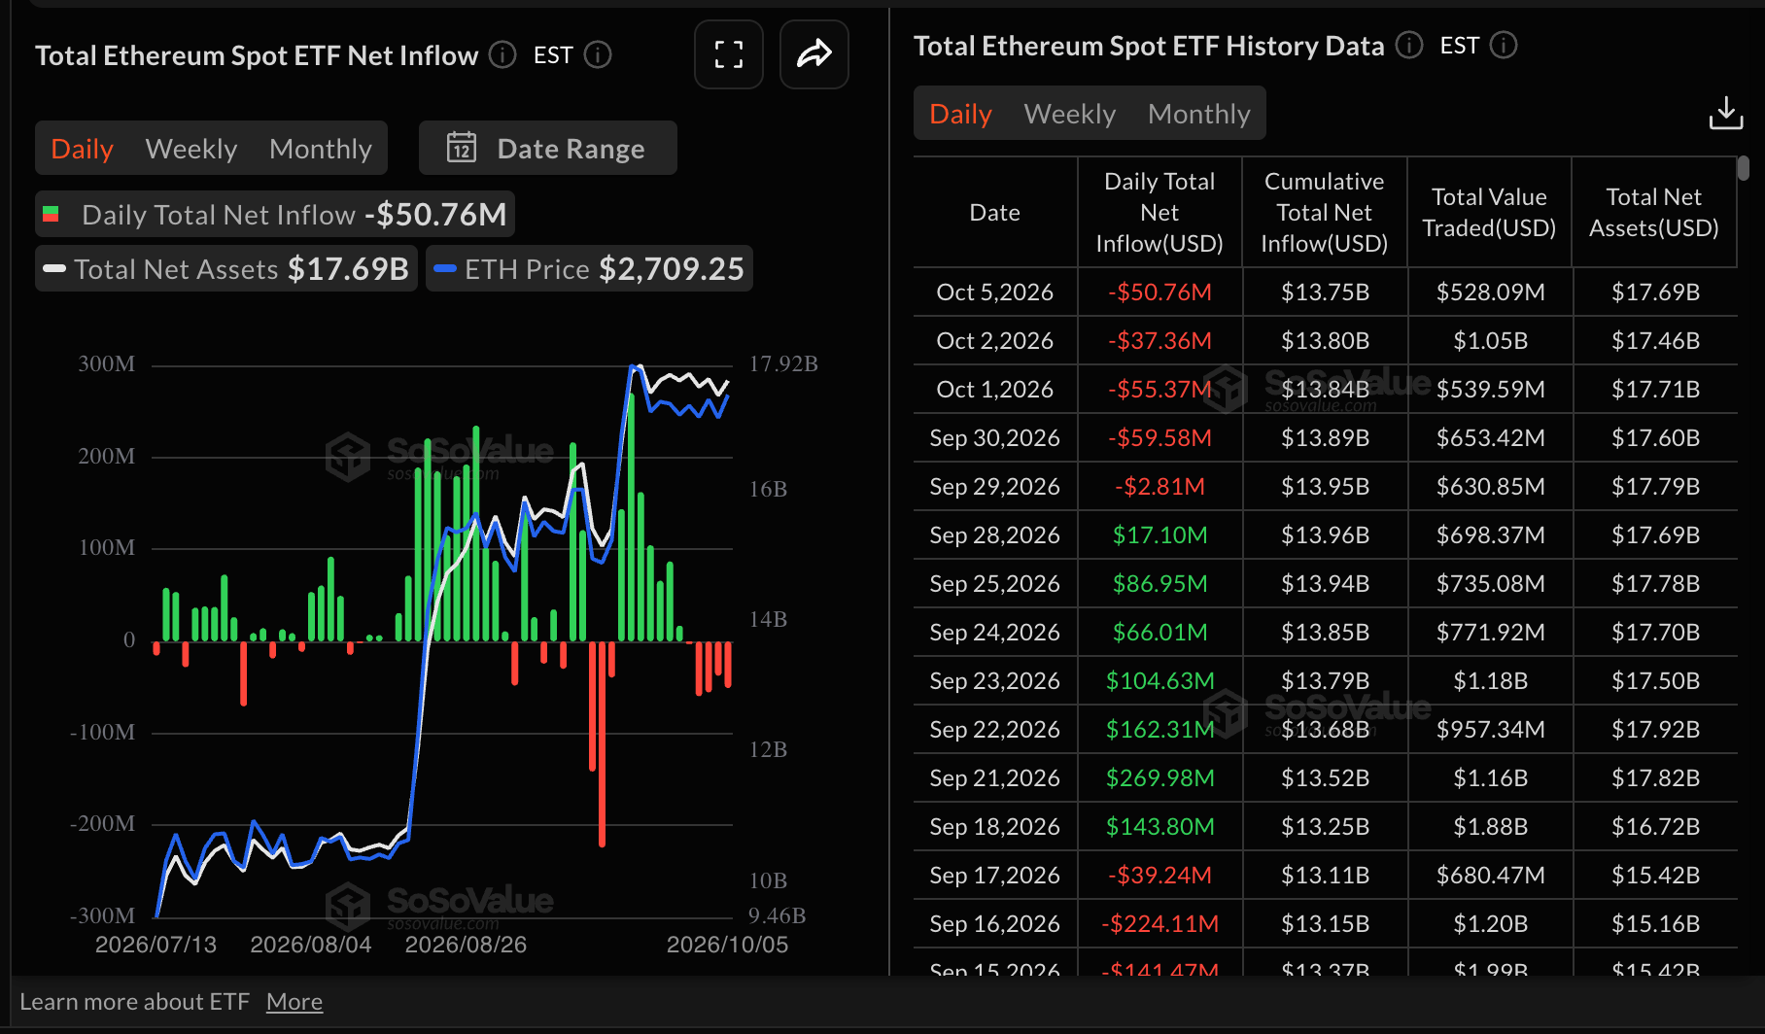Image resolution: width=1765 pixels, height=1034 pixels.
Task: Switch History Data table to Monthly
Action: click(1199, 114)
